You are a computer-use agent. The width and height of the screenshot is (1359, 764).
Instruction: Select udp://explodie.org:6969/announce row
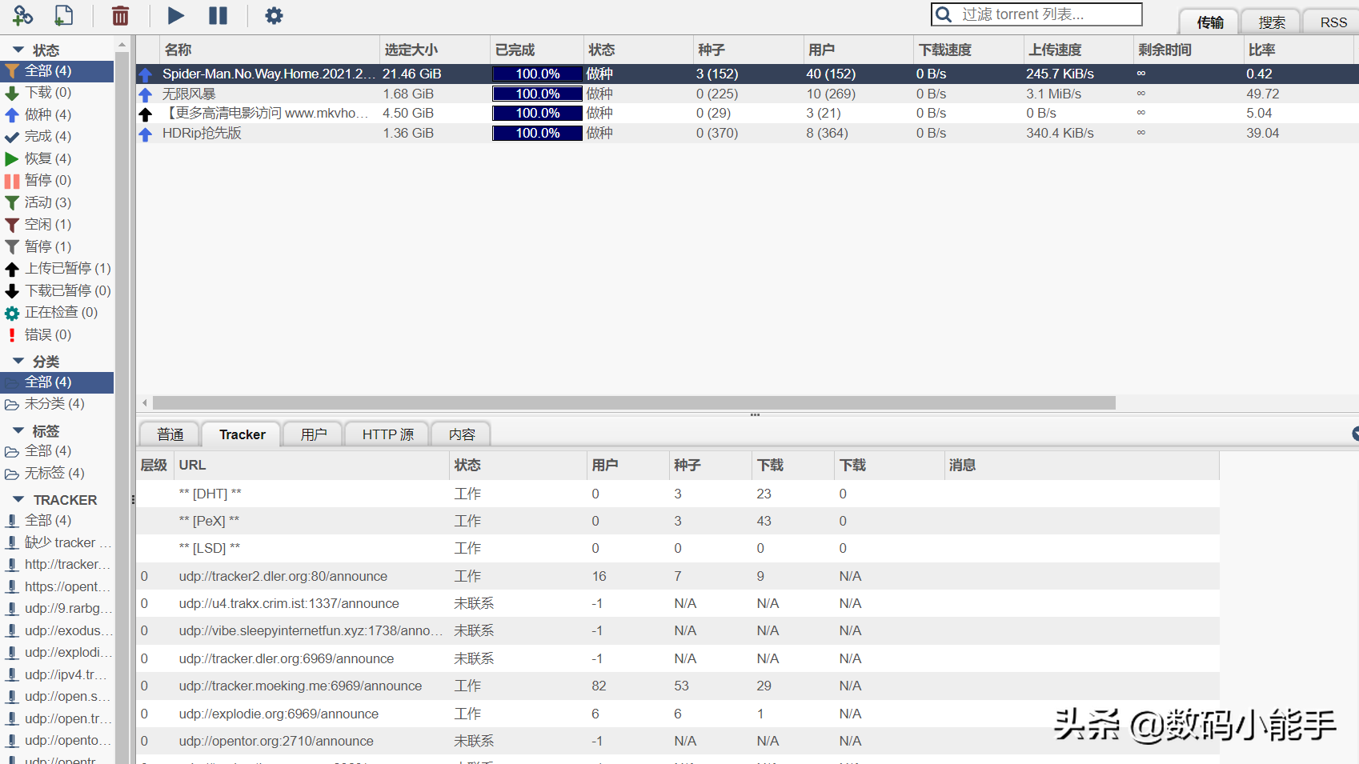pyautogui.click(x=678, y=714)
